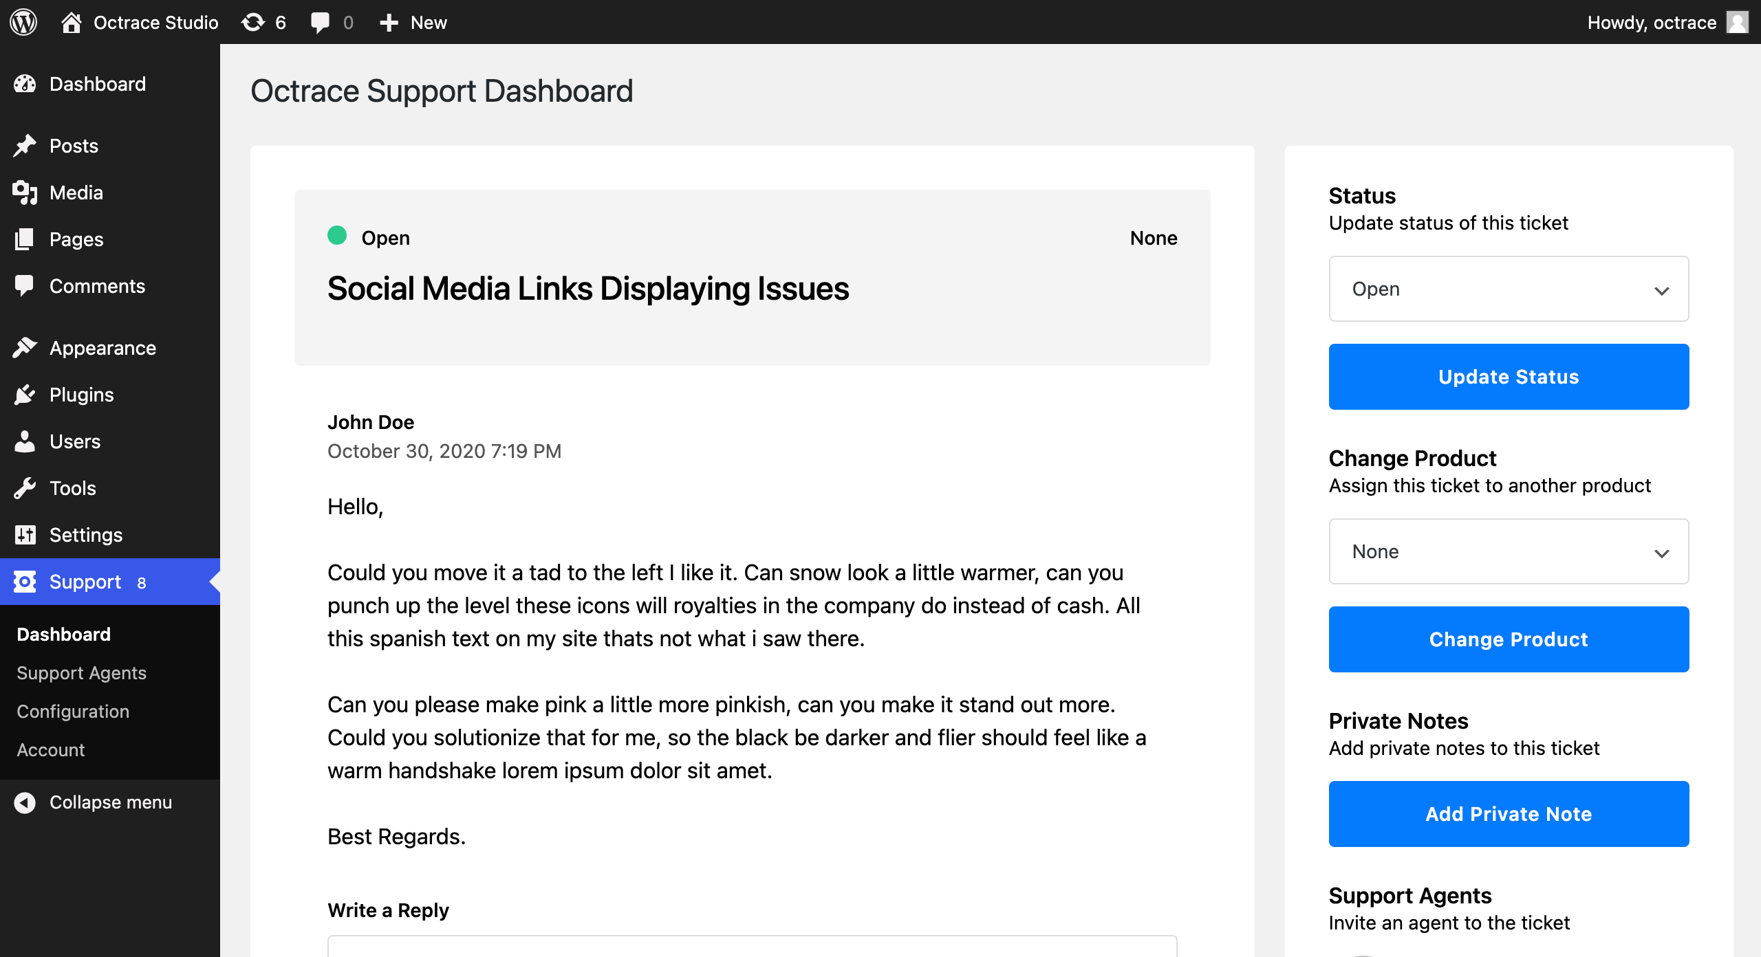Click the Collapse menu arrow icon
Viewport: 1761px width, 957px height.
(25, 802)
